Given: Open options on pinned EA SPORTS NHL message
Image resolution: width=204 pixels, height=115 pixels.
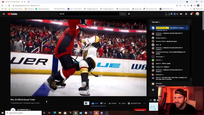Looking at the screenshot, I should tap(187, 28).
